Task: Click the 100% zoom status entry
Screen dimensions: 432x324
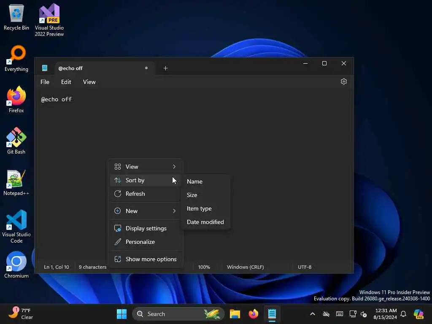Action: 204,267
